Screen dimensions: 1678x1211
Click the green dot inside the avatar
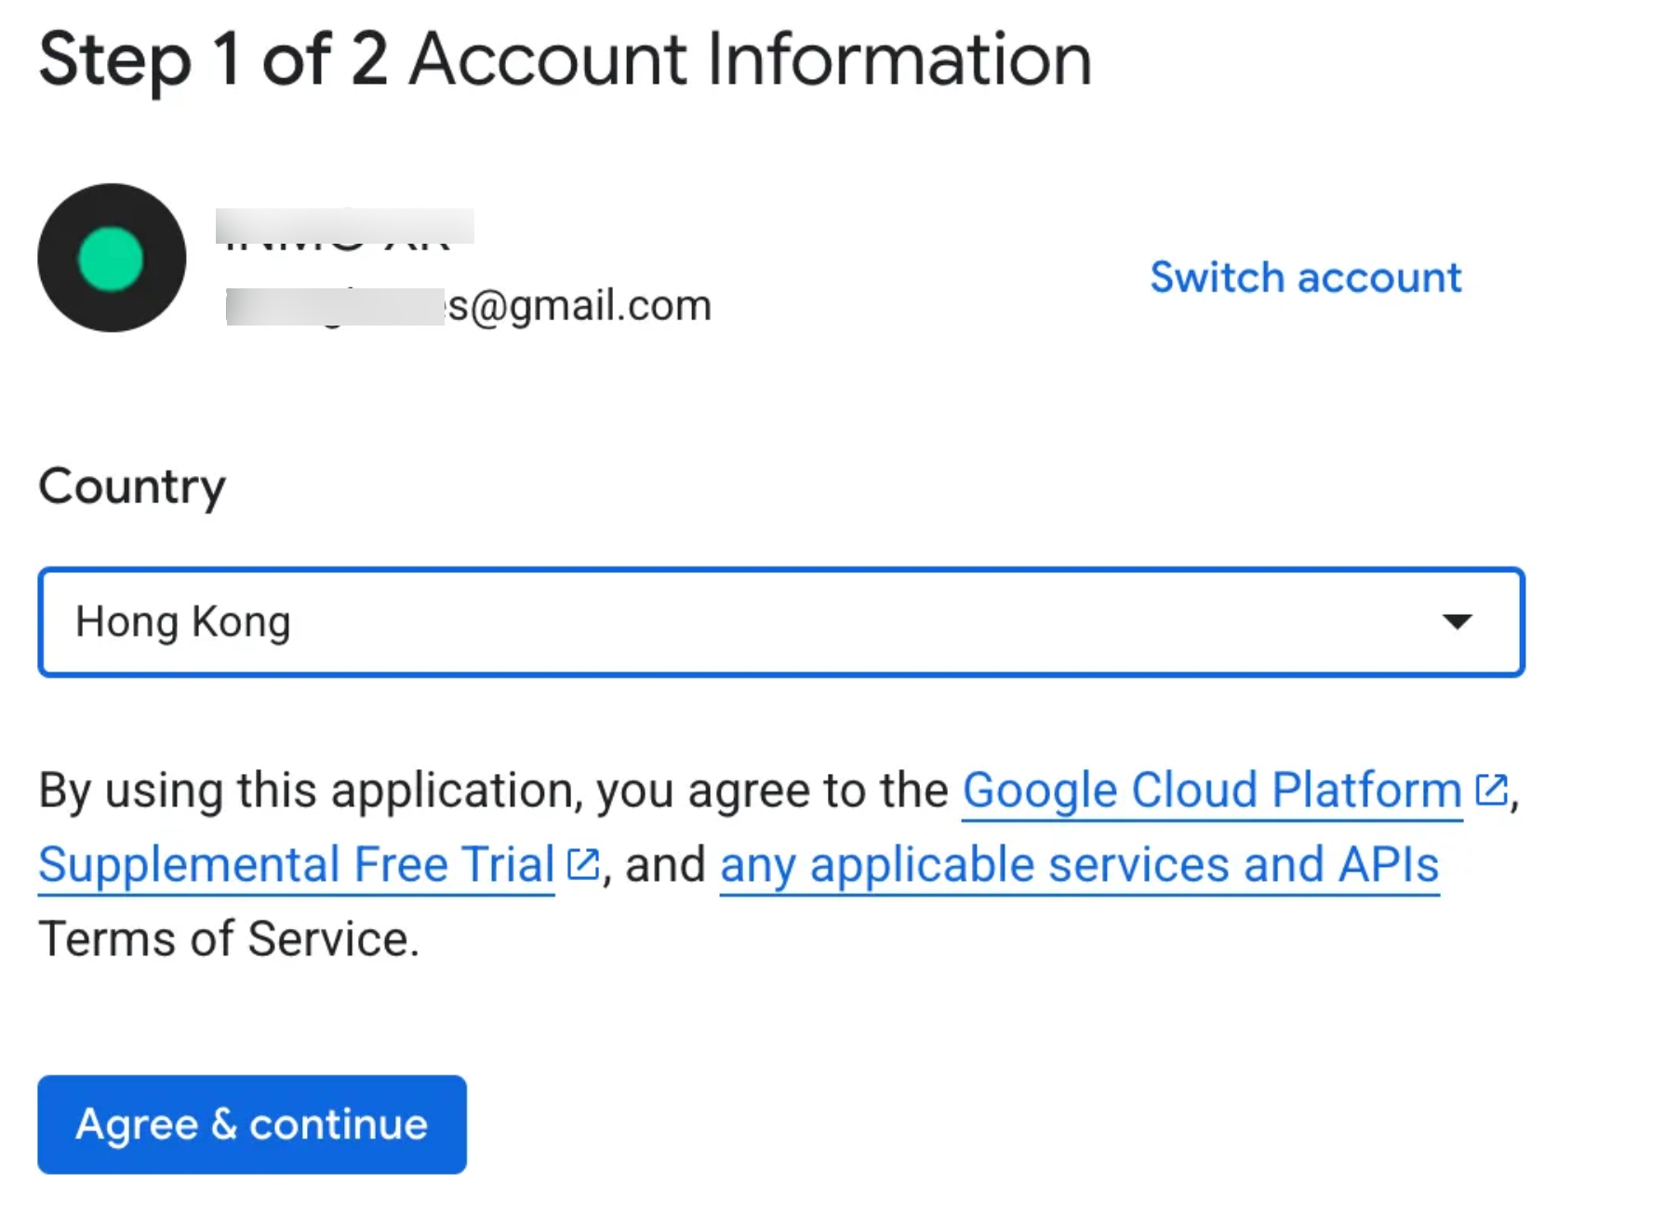tap(111, 259)
